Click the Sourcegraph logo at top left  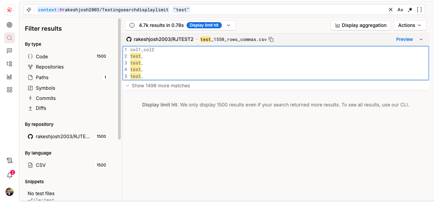click(9, 10)
